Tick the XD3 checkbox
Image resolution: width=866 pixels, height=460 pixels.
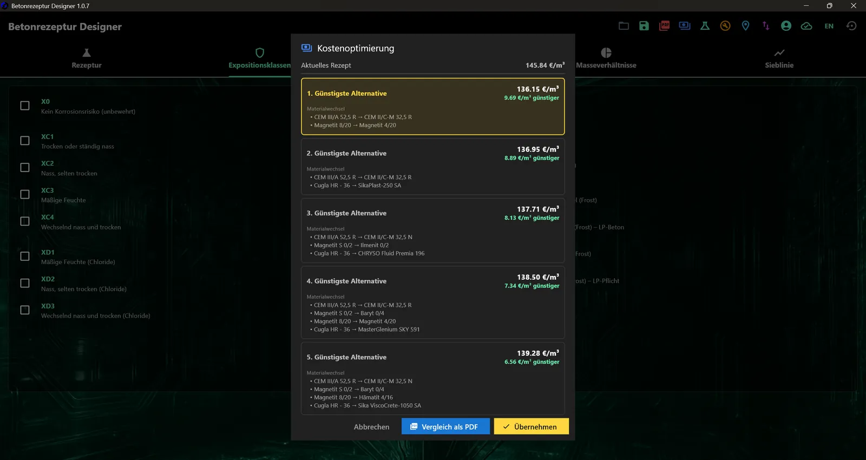(25, 310)
